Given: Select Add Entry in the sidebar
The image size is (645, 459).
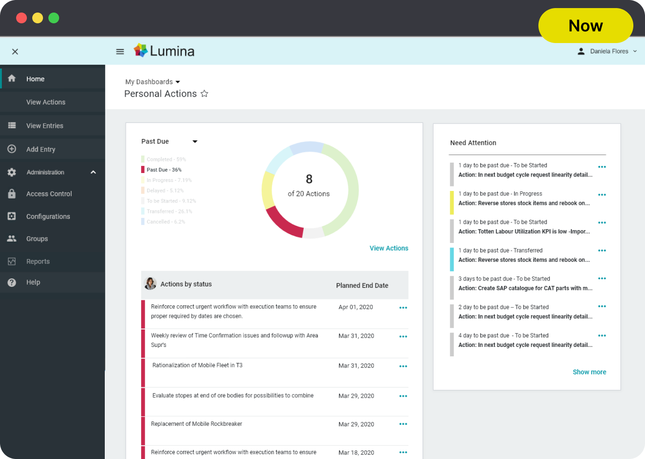Looking at the screenshot, I should click(52, 149).
